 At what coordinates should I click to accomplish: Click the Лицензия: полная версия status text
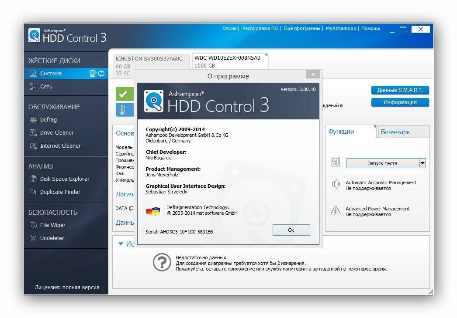[x=67, y=287]
